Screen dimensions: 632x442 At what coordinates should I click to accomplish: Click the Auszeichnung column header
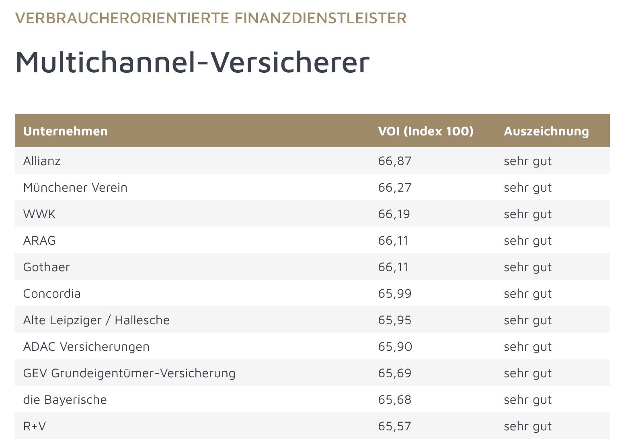546,131
